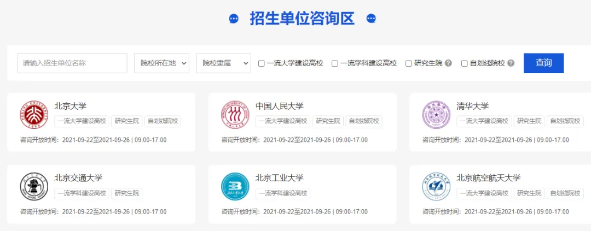
Task: Click 自划线院校 tag on 北京航空航天大学 card
Action: point(565,193)
